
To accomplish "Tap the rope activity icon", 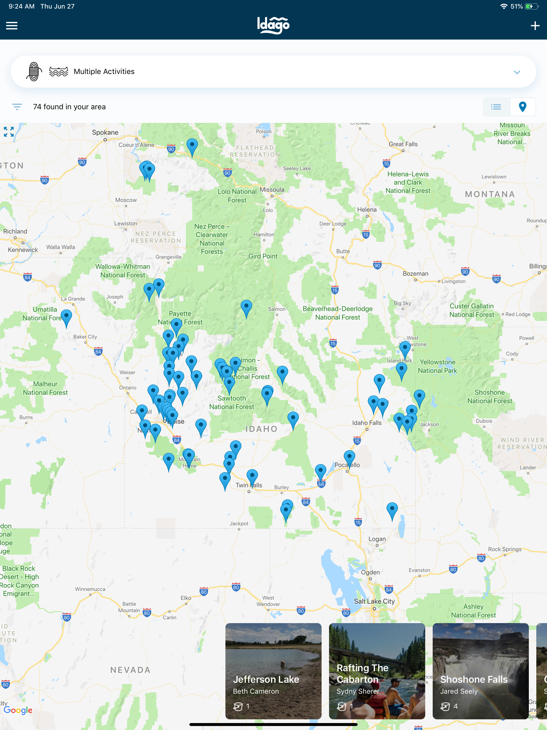I will tap(34, 72).
